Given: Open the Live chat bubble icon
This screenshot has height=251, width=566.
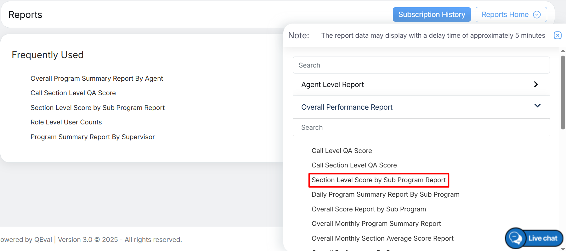Looking at the screenshot, I should pos(515,238).
